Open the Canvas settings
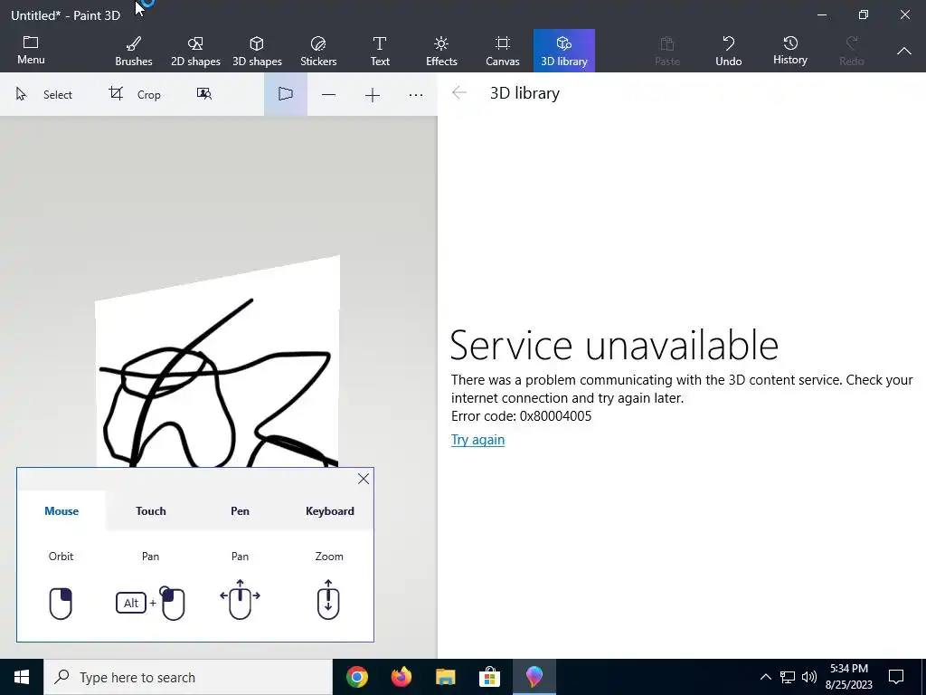Screen dimensions: 926x695 click(x=503, y=51)
